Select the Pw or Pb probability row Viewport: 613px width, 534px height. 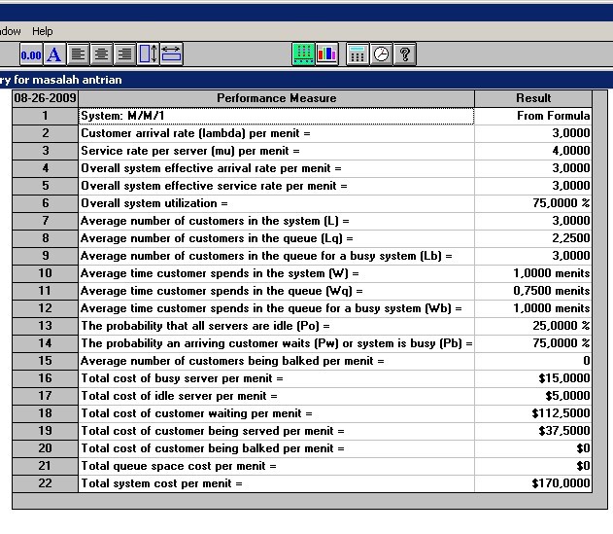tap(277, 343)
